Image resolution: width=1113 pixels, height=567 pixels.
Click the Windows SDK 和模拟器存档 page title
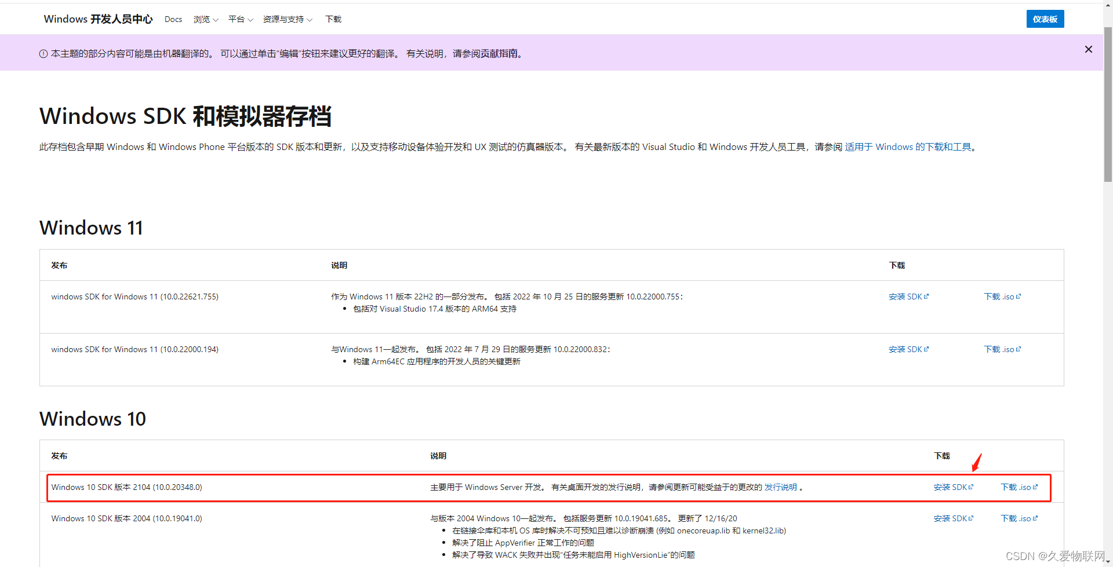185,116
